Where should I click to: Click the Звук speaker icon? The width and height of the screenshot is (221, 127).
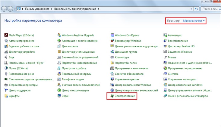click(6, 57)
